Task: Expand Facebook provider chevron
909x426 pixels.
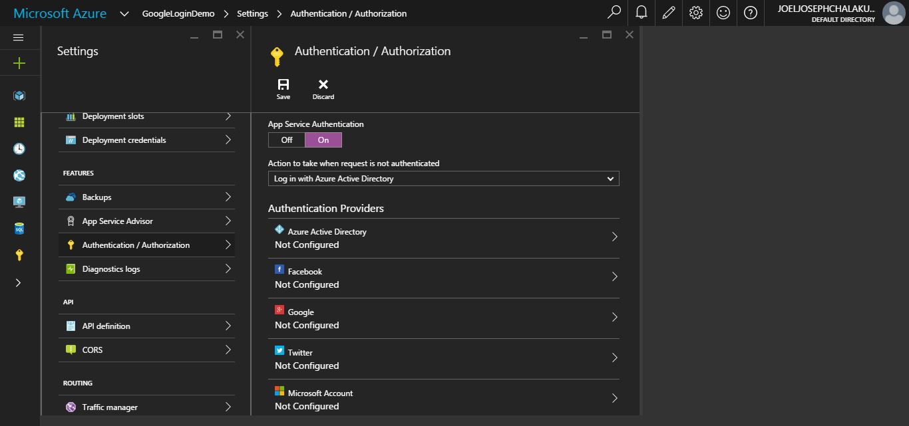Action: coord(614,276)
